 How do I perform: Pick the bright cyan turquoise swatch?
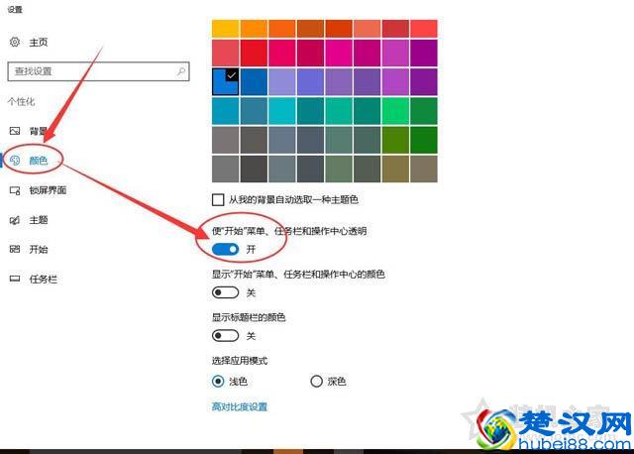[281, 111]
